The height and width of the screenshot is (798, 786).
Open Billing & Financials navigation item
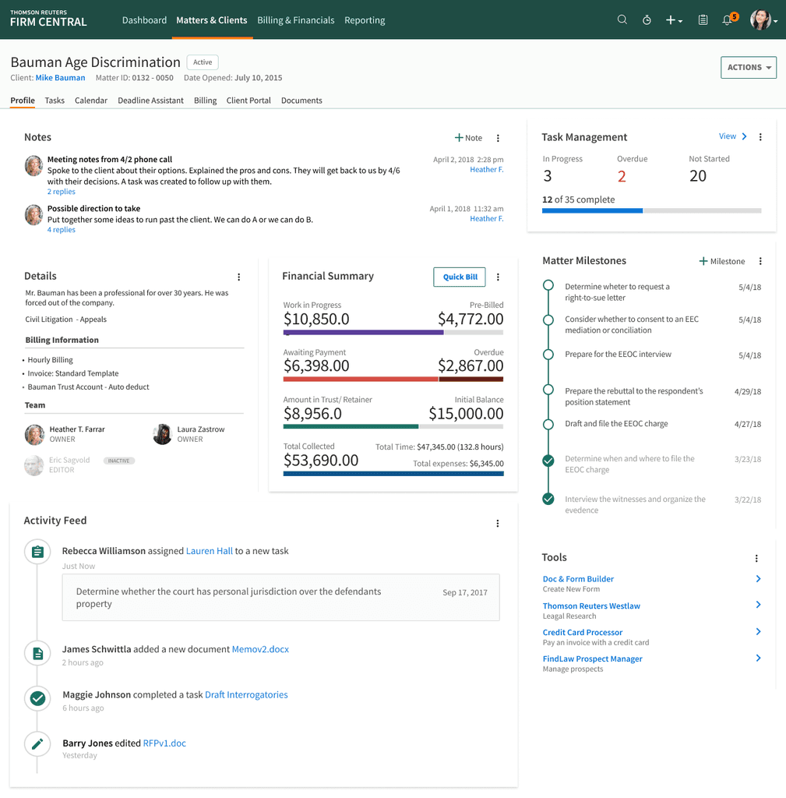[x=295, y=19]
